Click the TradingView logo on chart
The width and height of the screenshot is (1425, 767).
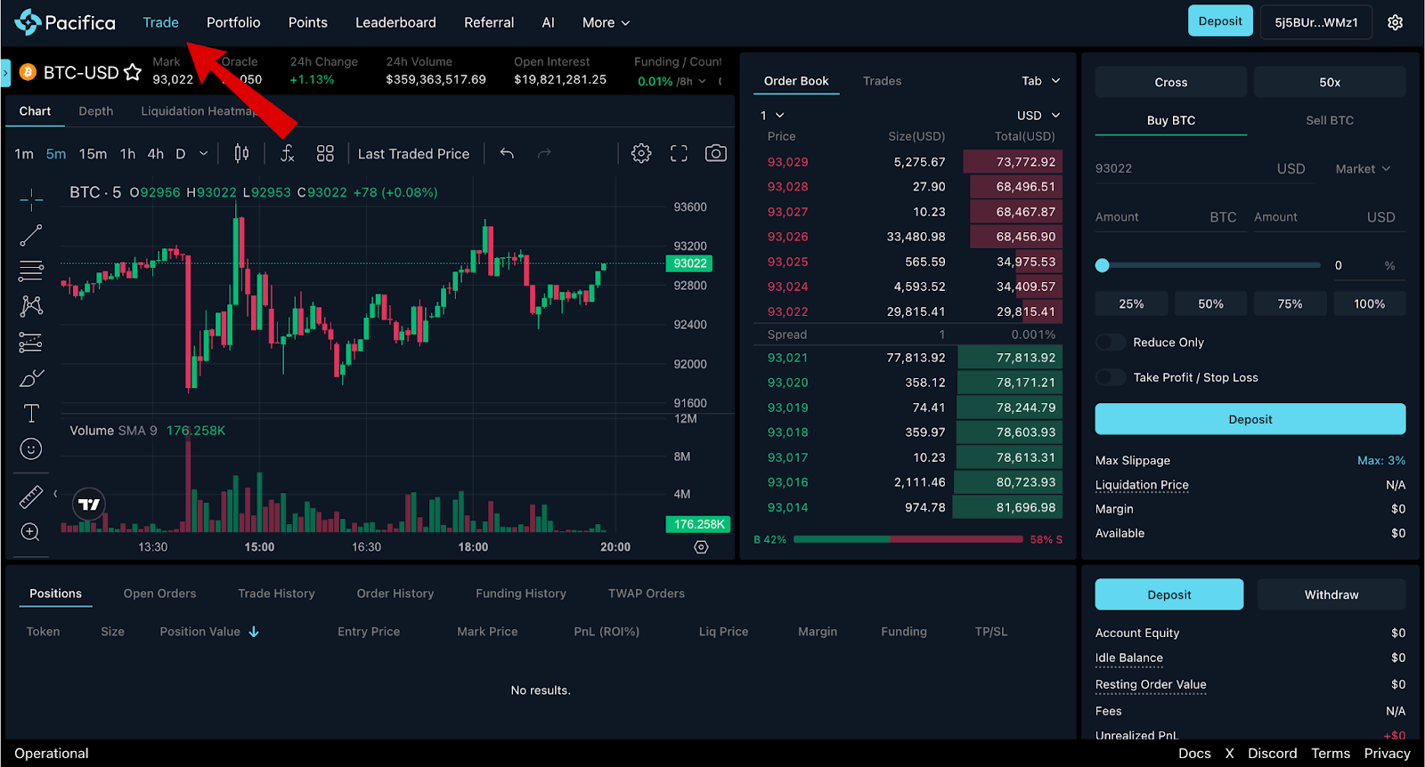tap(89, 505)
